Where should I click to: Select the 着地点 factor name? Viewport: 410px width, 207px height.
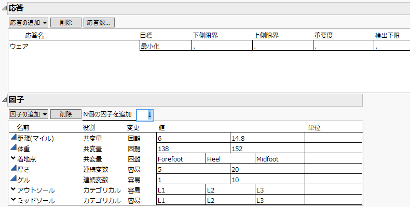tap(26, 159)
